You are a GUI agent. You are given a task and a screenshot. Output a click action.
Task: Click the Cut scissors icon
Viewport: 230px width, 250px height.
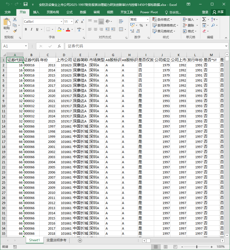(x=15, y=19)
